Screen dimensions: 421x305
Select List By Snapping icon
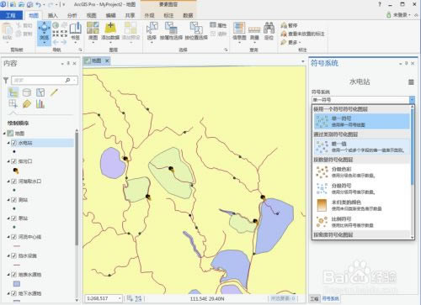(x=13, y=104)
